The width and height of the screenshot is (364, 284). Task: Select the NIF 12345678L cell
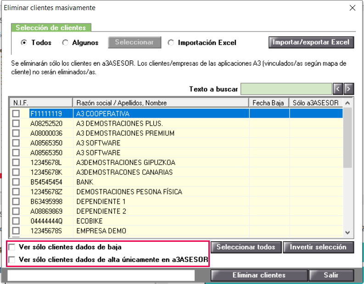point(46,162)
